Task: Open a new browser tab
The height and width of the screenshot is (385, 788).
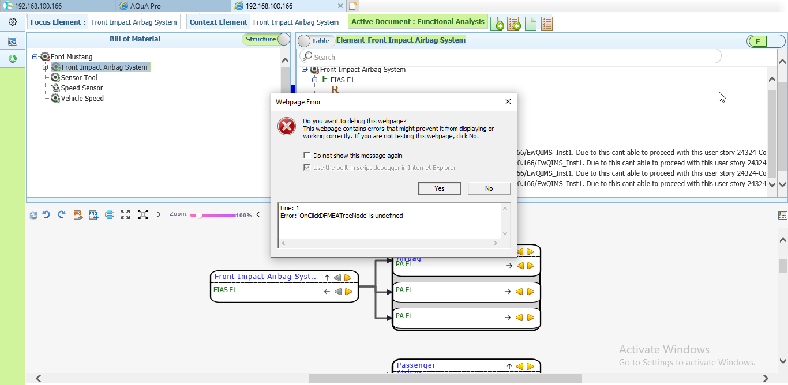Action: click(352, 6)
